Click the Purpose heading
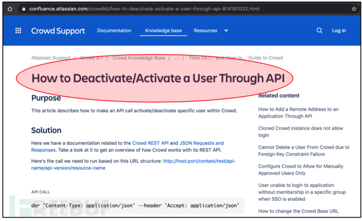362x221 pixels. pyautogui.click(x=46, y=98)
